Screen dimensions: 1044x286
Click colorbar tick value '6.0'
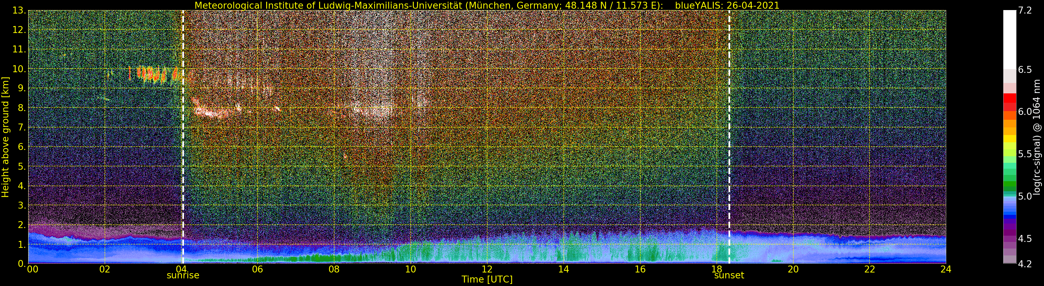(1025, 112)
